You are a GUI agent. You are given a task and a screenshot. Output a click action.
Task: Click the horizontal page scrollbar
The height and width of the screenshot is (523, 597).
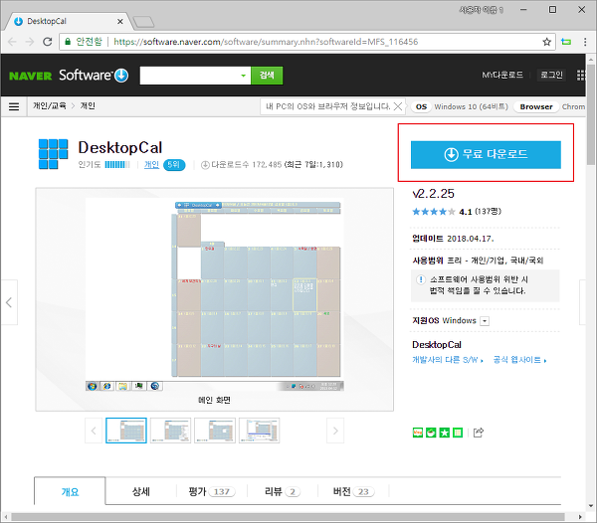pos(288,516)
